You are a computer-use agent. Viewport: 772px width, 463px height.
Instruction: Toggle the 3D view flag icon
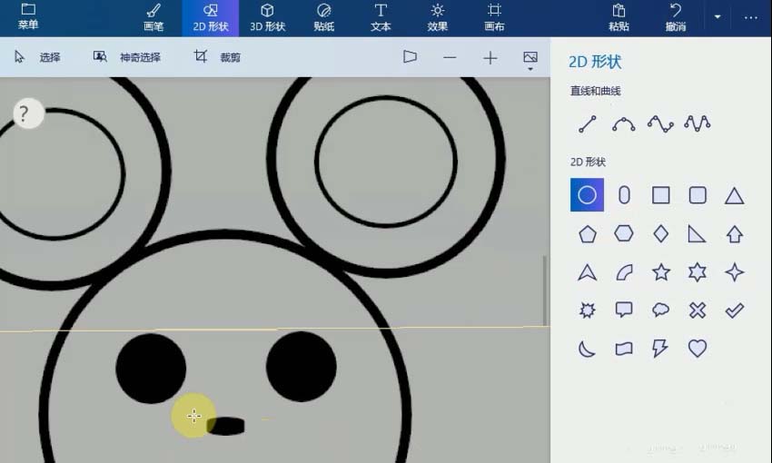(x=410, y=57)
